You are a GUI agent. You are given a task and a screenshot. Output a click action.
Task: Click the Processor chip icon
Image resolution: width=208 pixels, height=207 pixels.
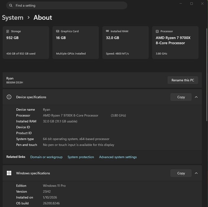tap(157, 31)
